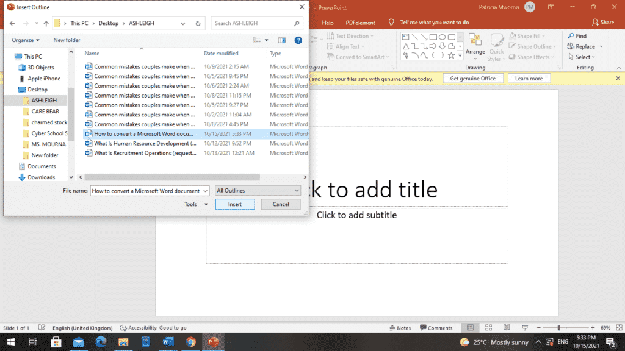
Task: Create a New folder in dialog
Action: (x=67, y=40)
